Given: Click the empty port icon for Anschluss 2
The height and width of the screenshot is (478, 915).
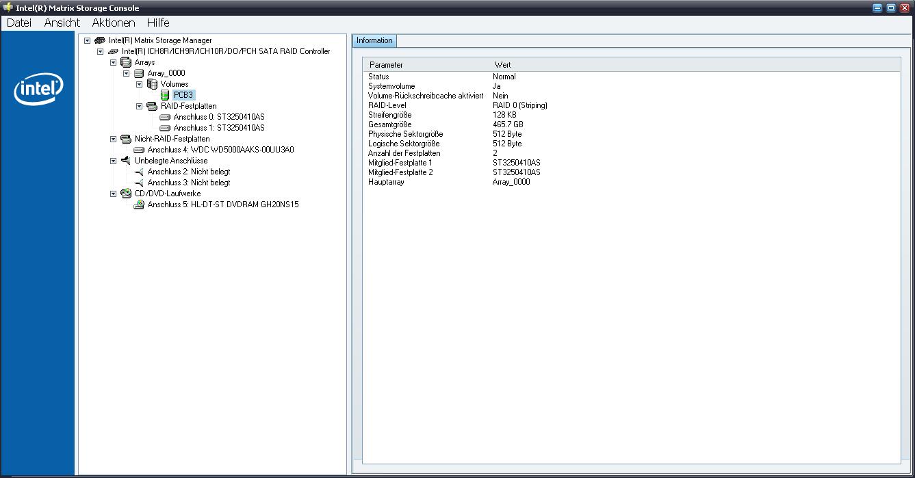Looking at the screenshot, I should coord(139,172).
